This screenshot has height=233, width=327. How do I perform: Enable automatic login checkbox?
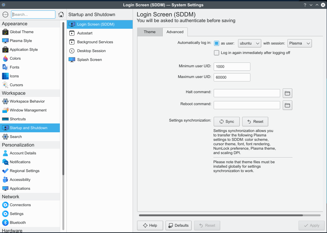point(217,43)
